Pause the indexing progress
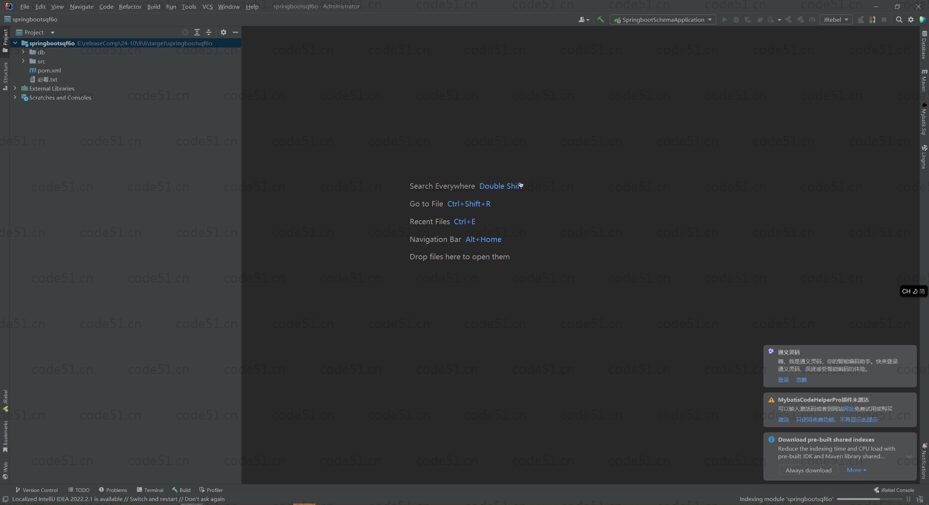The width and height of the screenshot is (929, 505). (x=908, y=499)
